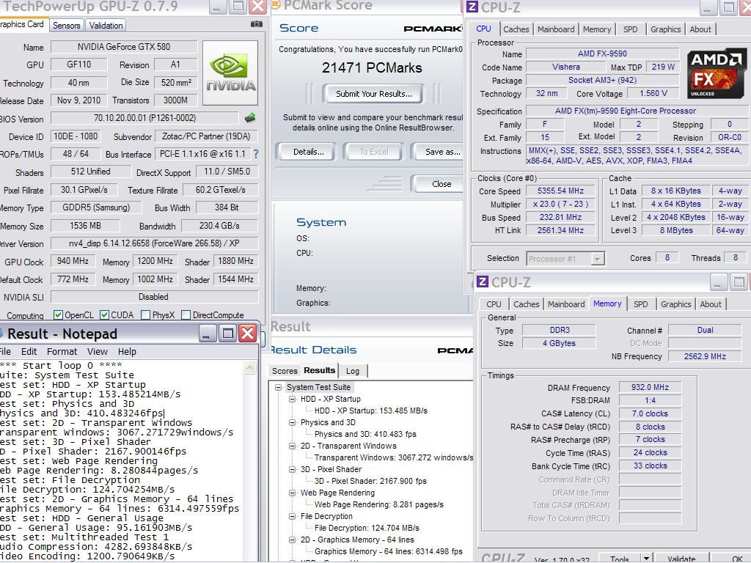Open the Format menu in Notepad
The image size is (751, 563).
point(62,351)
